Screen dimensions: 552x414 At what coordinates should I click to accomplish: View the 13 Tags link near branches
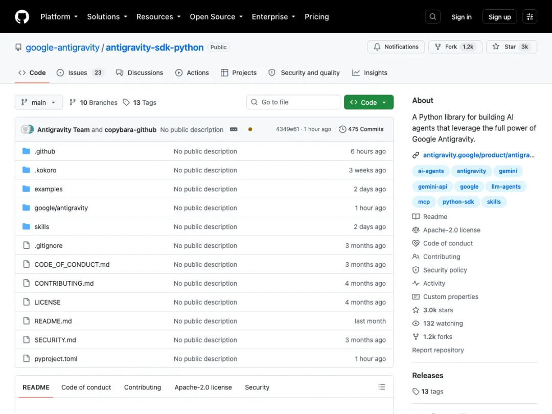point(140,102)
